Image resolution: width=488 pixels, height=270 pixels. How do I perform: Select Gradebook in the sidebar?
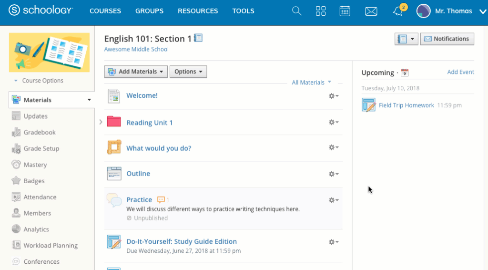[x=40, y=132]
